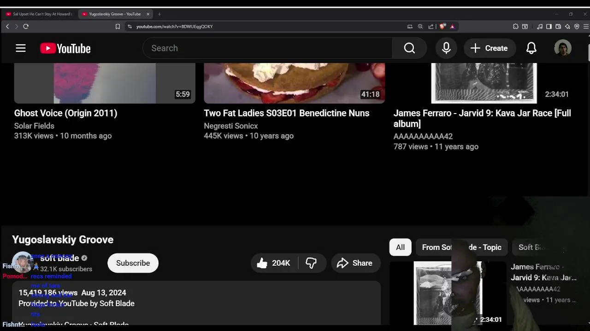Select the From Soft Blade - Topic chip

461,247
